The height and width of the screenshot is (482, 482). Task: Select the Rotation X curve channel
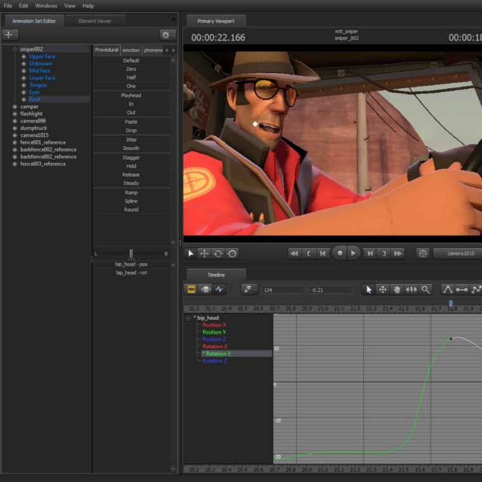[215, 346]
